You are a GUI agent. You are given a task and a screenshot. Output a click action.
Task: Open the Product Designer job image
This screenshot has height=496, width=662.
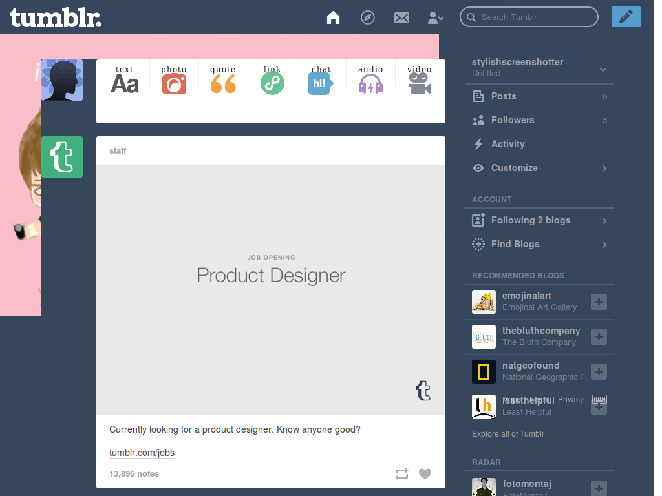coord(271,290)
